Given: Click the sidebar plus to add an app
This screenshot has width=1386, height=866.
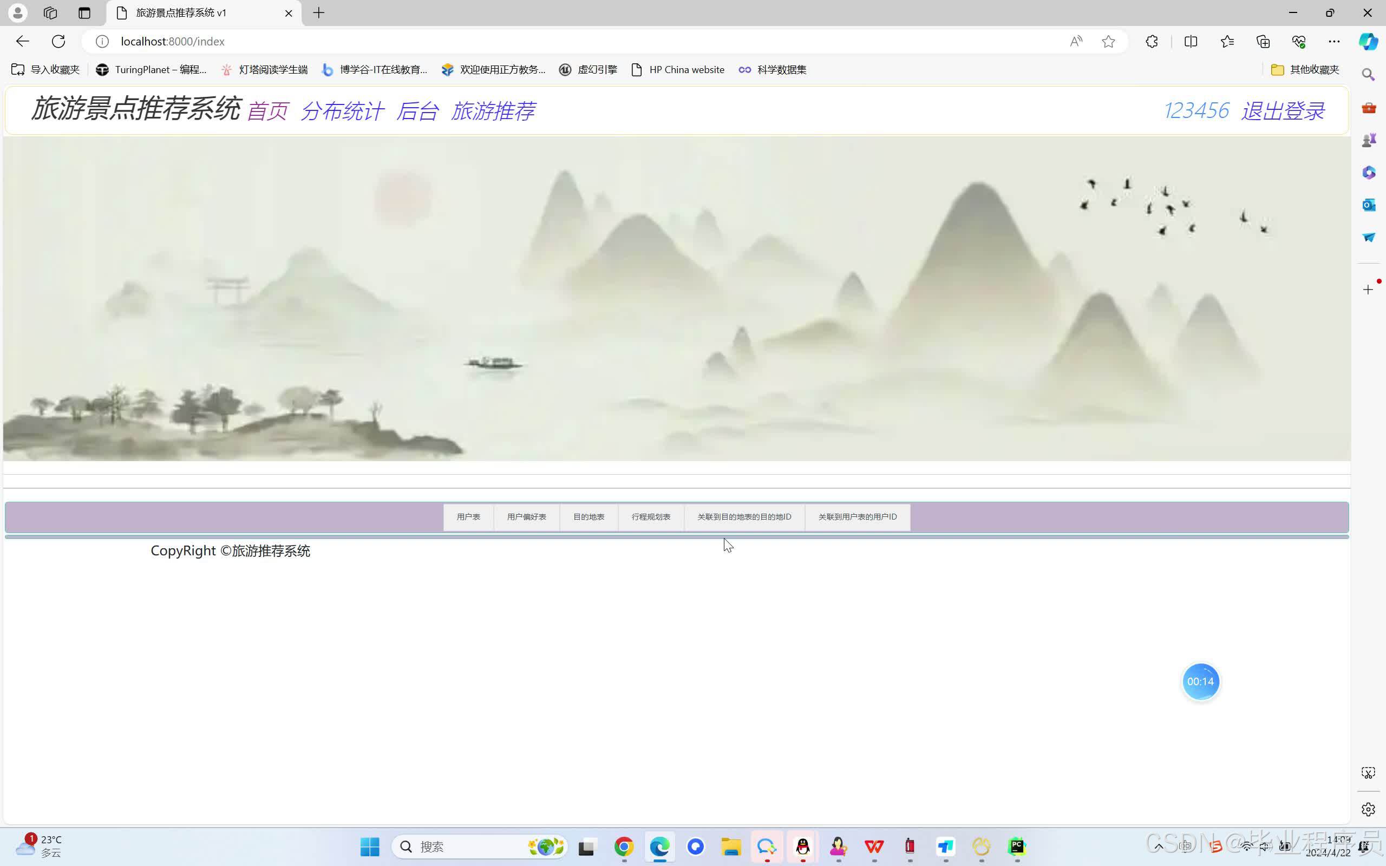Looking at the screenshot, I should 1368,290.
